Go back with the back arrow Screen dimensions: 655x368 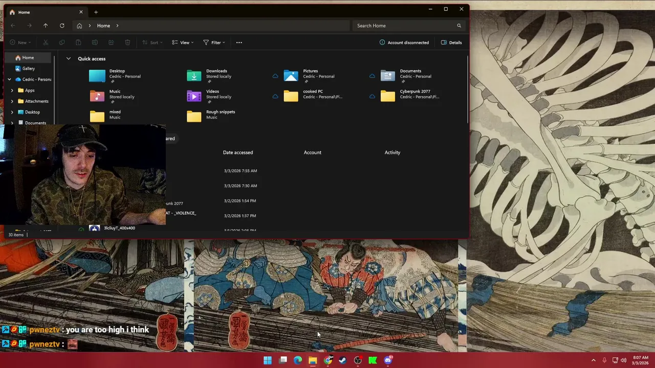point(13,26)
